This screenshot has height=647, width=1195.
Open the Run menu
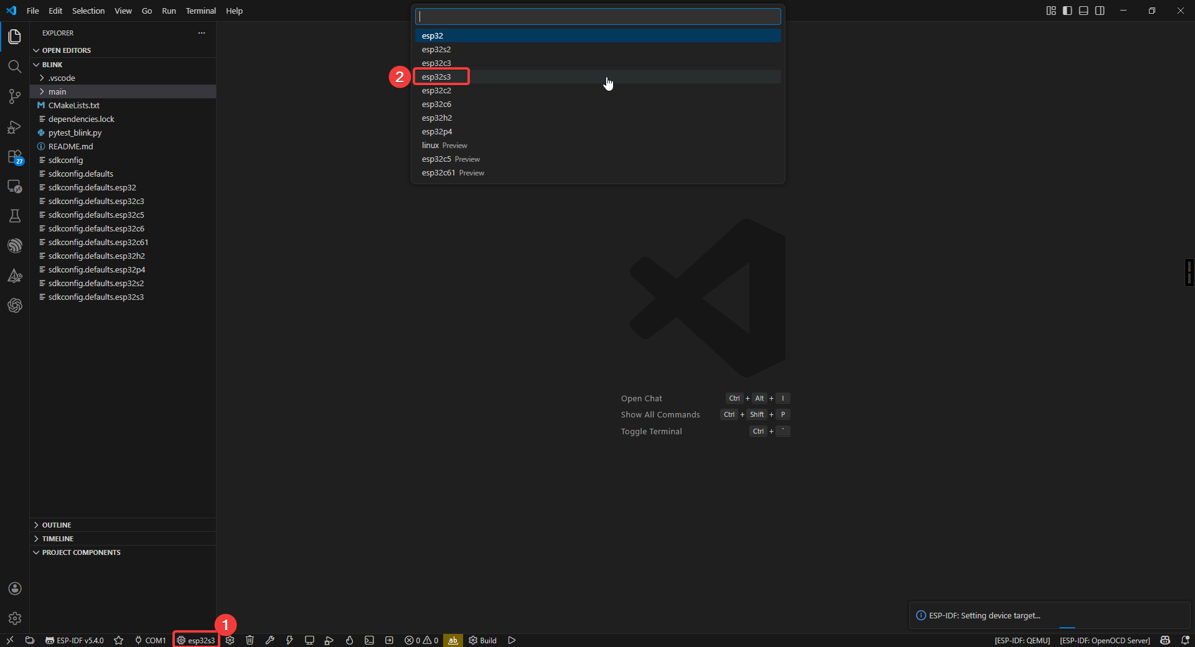coord(169,11)
